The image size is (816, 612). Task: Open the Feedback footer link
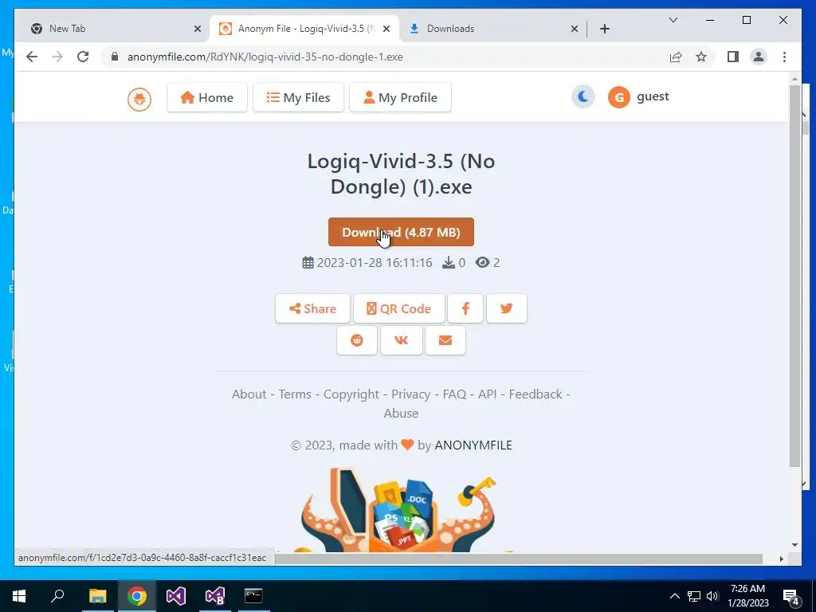tap(535, 394)
